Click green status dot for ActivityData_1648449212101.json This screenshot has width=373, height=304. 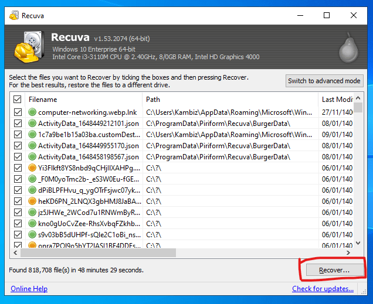pos(32,123)
